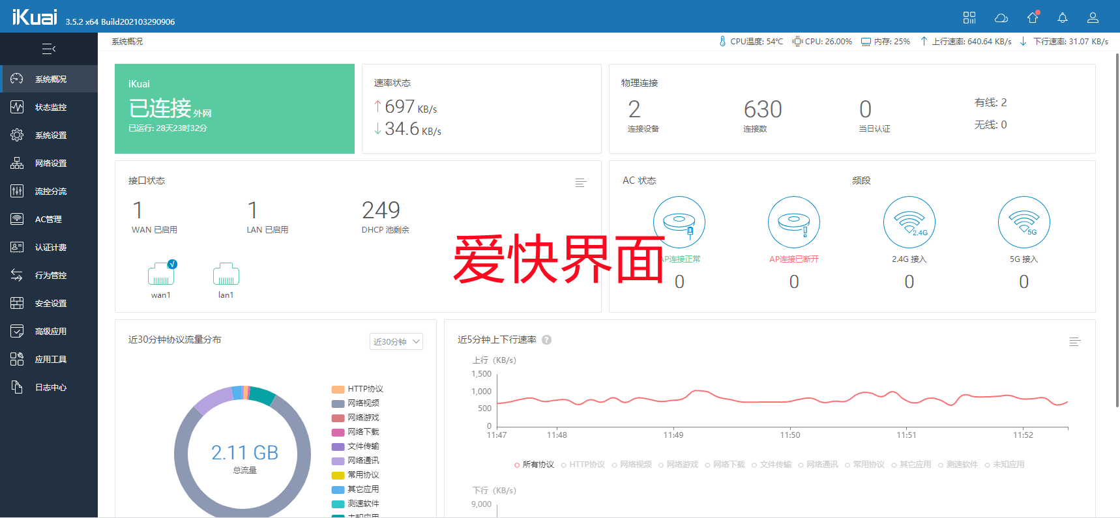Click the 状态监控 waveform icon

pyautogui.click(x=17, y=107)
